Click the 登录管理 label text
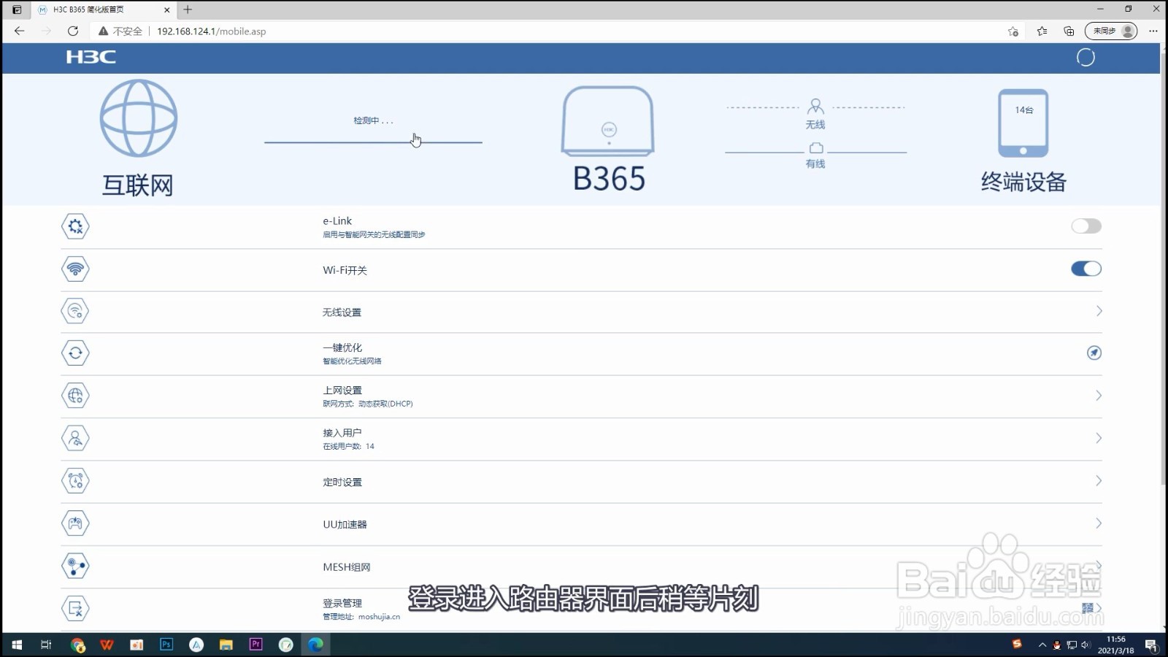1168x657 pixels. point(342,604)
